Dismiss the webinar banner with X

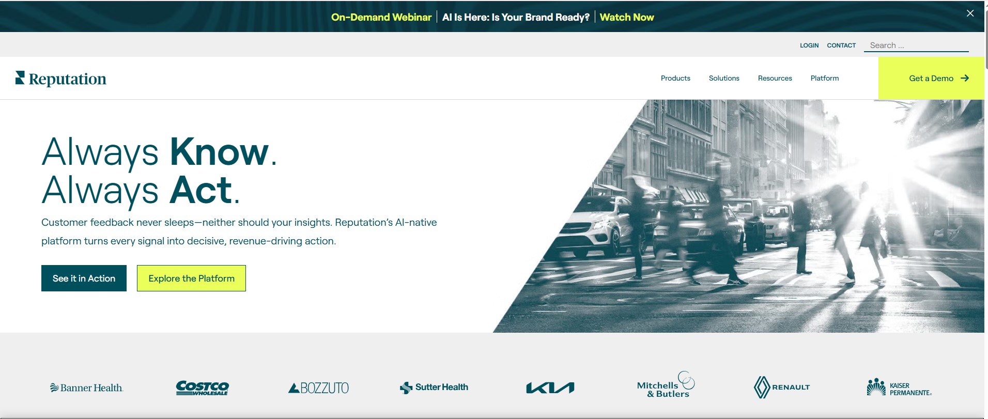pos(970,13)
